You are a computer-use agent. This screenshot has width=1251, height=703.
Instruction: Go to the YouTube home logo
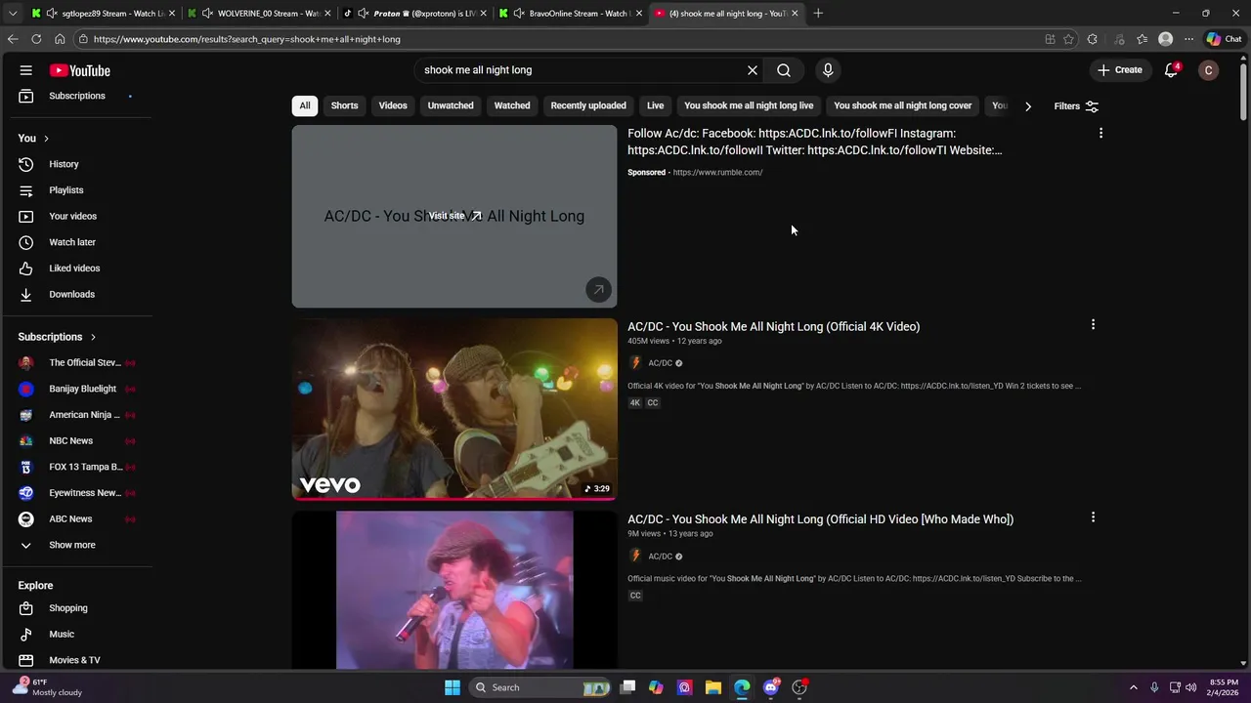tap(80, 70)
